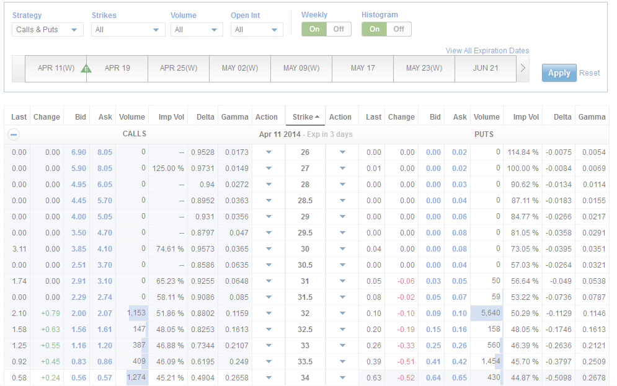Select the APR 19 expiration tab
The image size is (617, 386).
117,68
